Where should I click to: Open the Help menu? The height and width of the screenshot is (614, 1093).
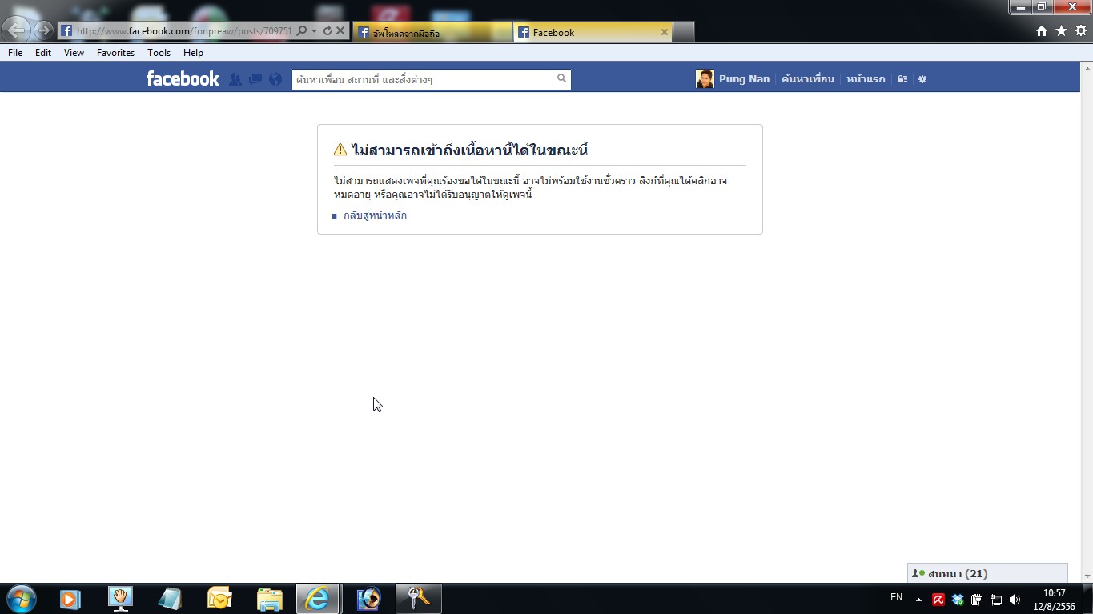pyautogui.click(x=193, y=53)
